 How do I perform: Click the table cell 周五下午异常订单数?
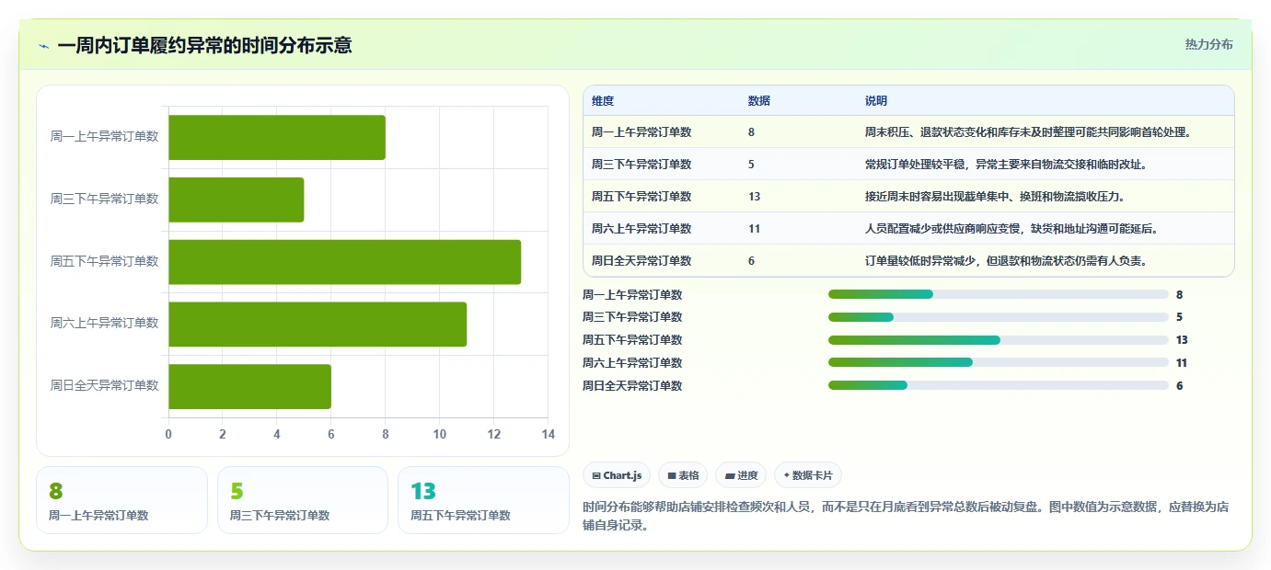(641, 197)
